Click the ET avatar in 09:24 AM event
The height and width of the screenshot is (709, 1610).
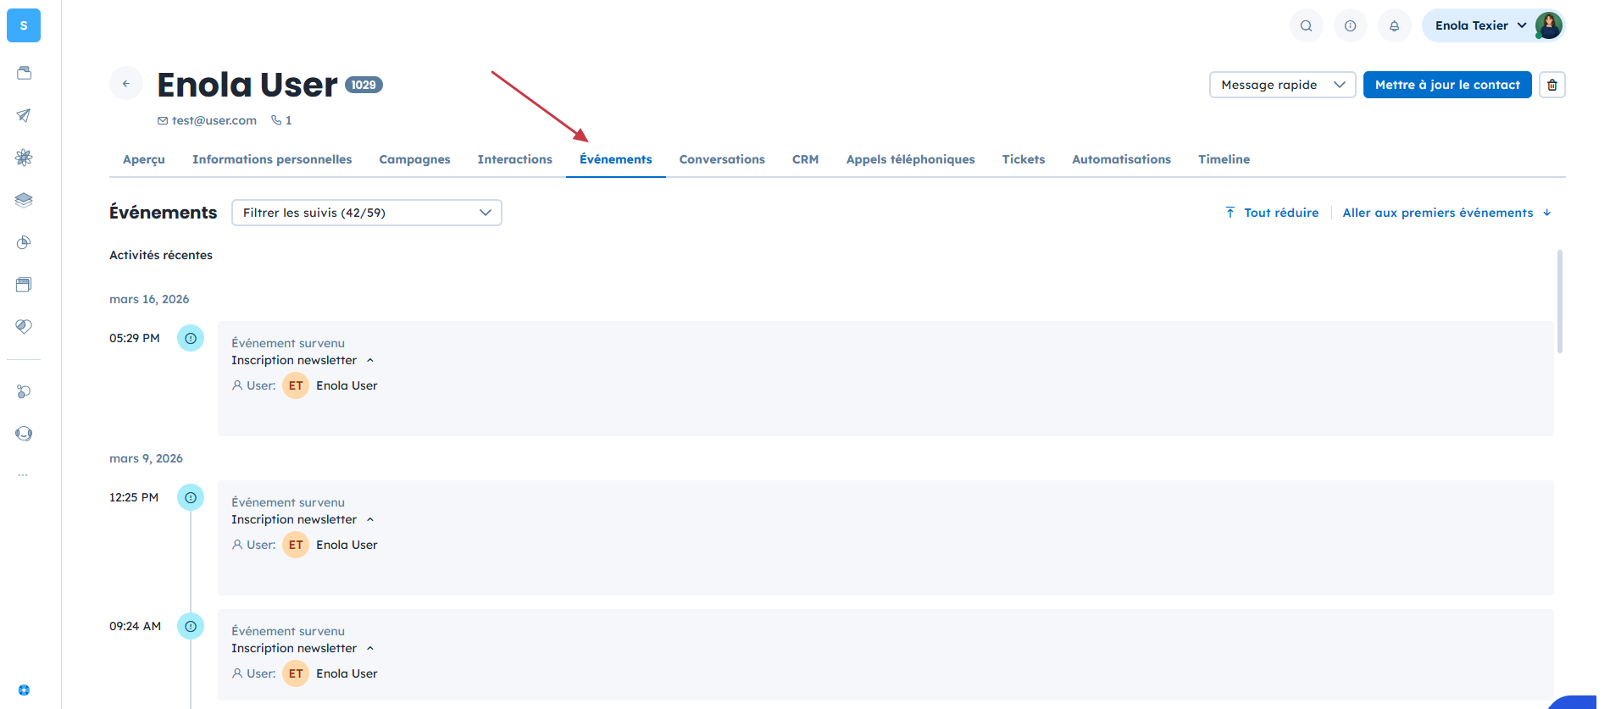(x=296, y=673)
